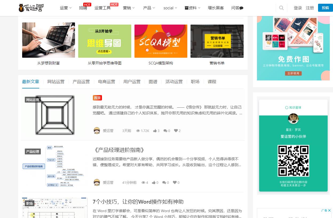Viewport: 333px width, 218px height.
Task: Click the comment bubble icon on the pinned article
Action: (x=165, y=131)
